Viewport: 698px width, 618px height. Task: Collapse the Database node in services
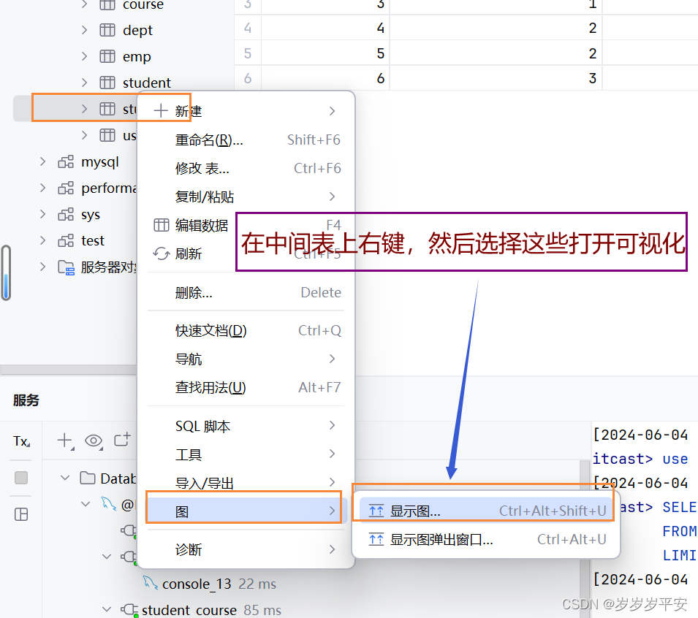65,478
